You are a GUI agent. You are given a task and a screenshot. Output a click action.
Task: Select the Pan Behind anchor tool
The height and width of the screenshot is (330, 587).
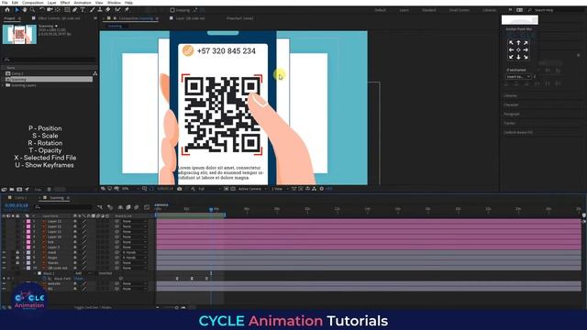coord(58,10)
